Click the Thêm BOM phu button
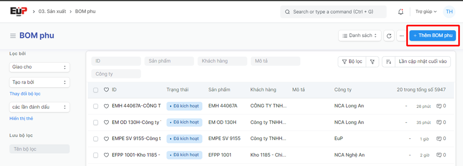The height and width of the screenshot is (166, 463). click(x=433, y=36)
